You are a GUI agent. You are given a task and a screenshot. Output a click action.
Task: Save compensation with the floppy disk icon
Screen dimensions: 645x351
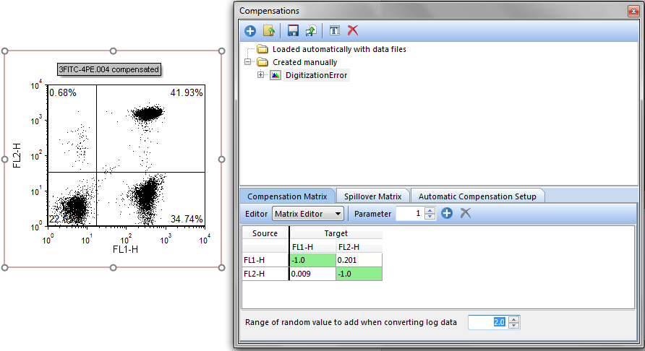point(293,30)
